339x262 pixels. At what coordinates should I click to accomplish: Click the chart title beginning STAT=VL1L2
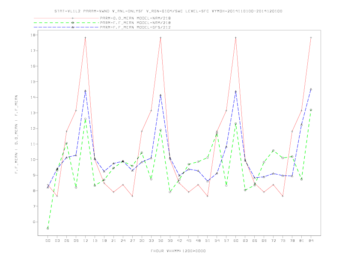(168, 11)
